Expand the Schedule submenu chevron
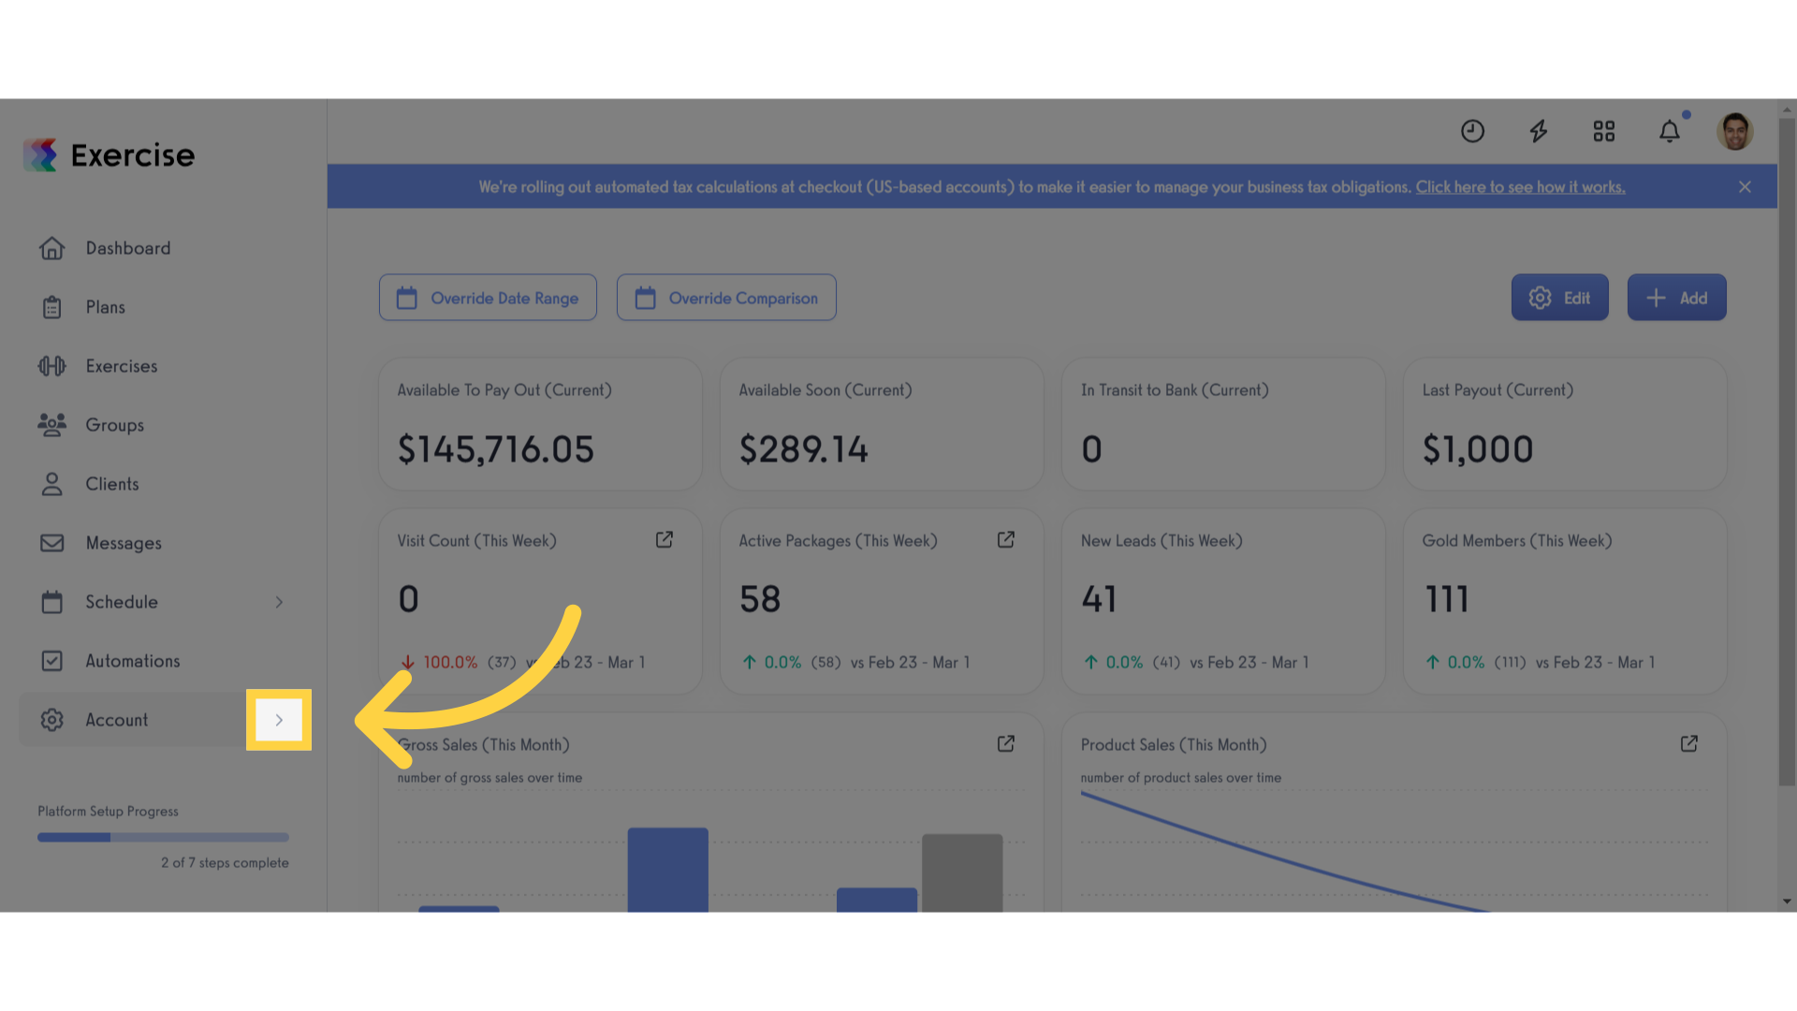This screenshot has height=1011, width=1797. coord(279,602)
